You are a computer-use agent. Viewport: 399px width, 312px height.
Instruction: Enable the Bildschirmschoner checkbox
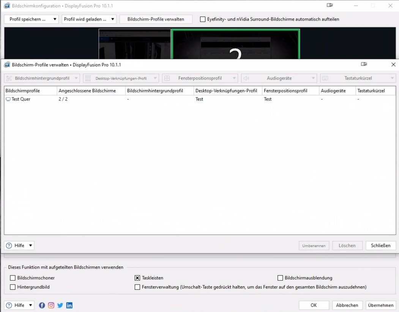click(x=13, y=278)
